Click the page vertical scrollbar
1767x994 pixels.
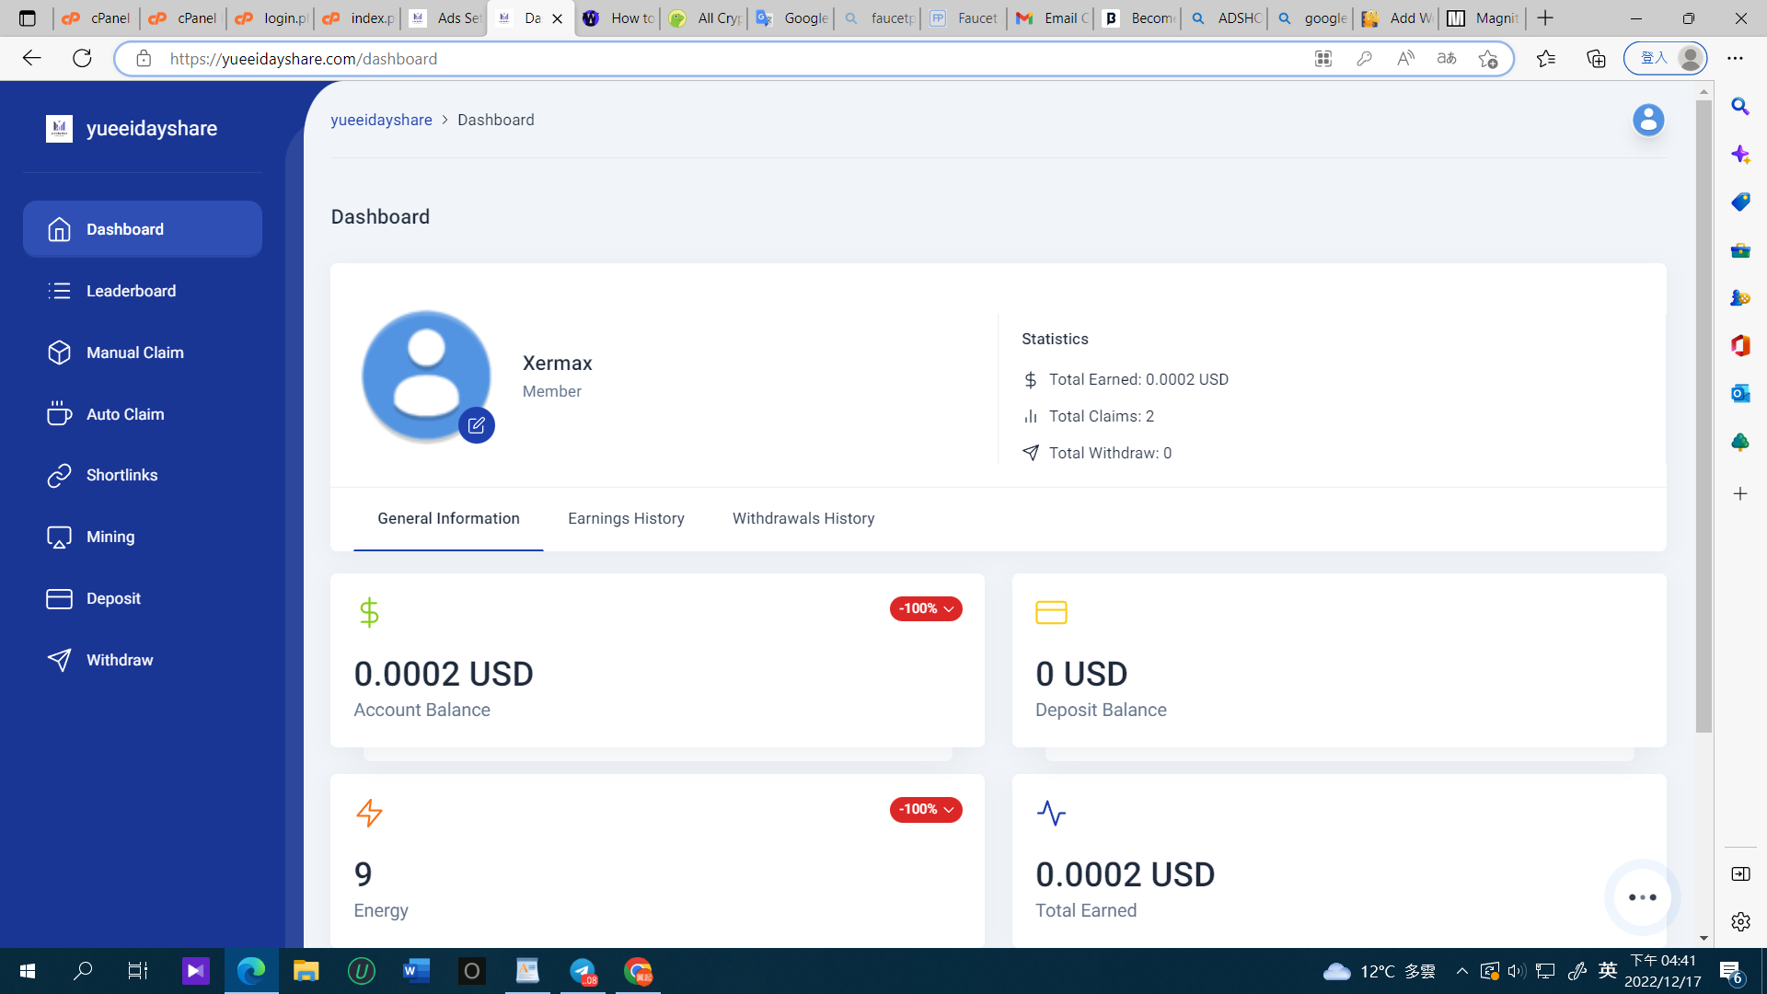[1704, 417]
